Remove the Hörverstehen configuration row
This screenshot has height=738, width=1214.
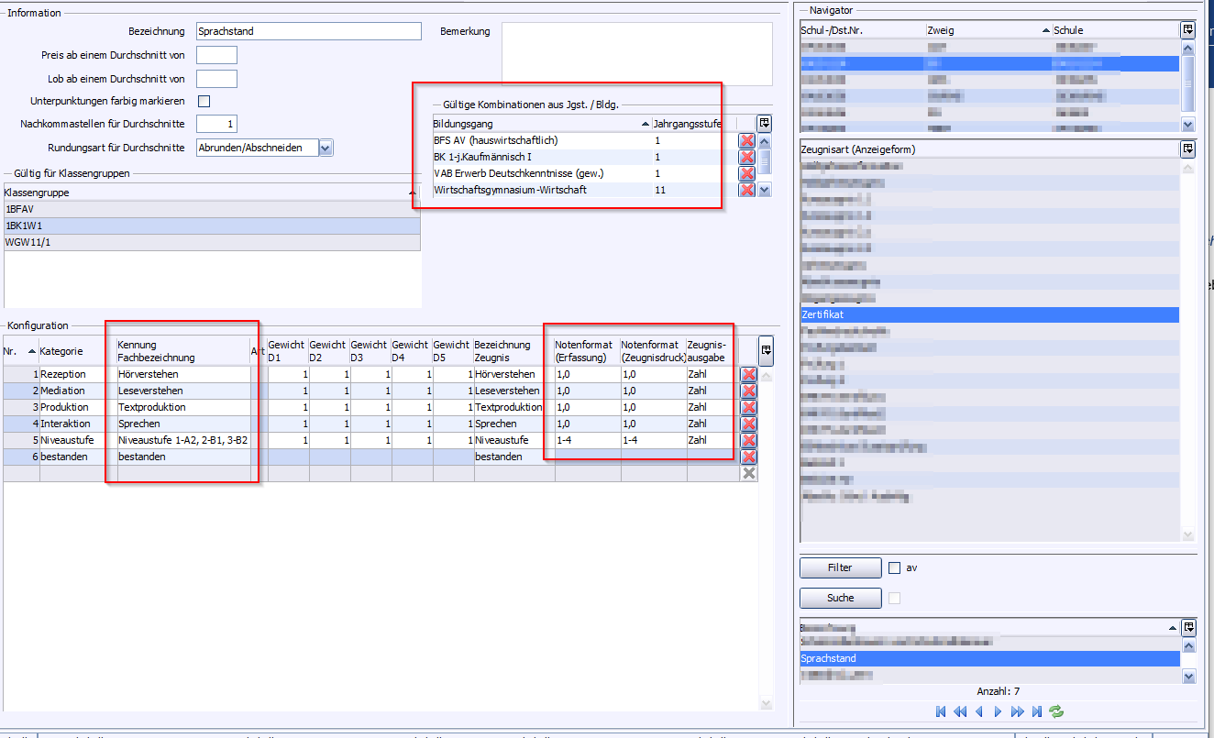click(x=748, y=375)
